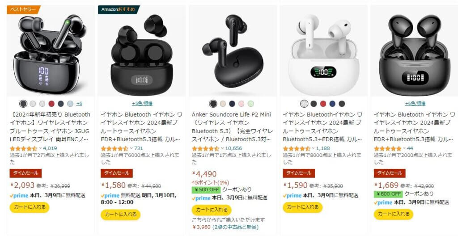Select the green swatch on Anker Soundcore

click(x=250, y=103)
